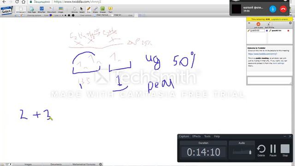295x166 pixels.
Task: Select the Draw pencil tool
Action: click(x=88, y=10)
